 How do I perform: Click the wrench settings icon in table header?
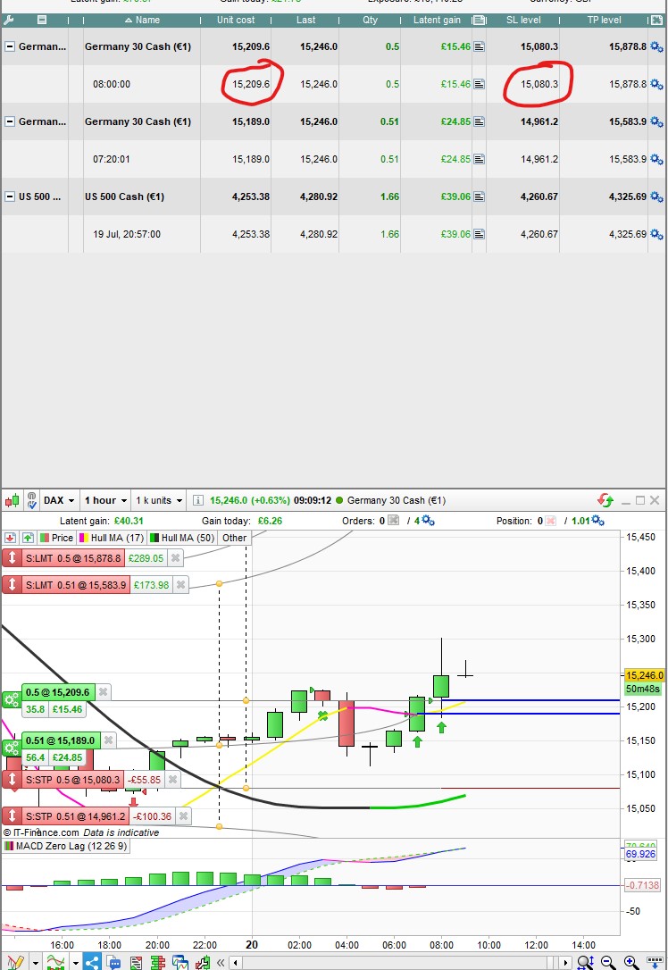[9, 20]
